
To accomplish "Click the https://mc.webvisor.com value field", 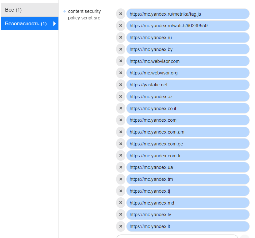I will 188,61.
